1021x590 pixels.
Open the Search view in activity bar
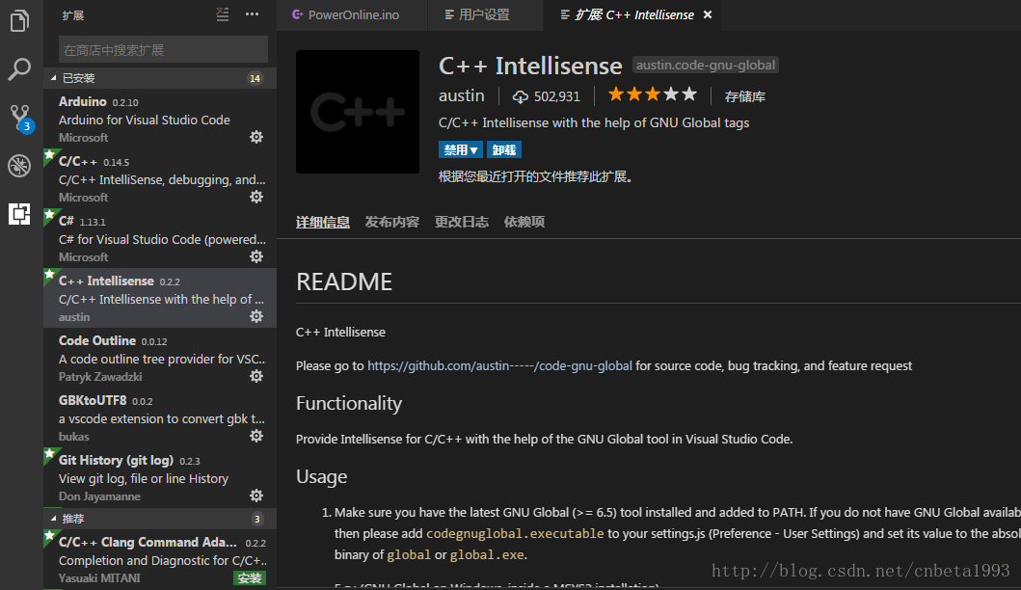[x=19, y=69]
